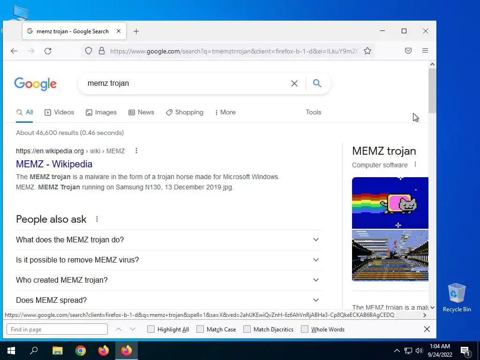Click the en.wikipedia.org breadcrumb URL
This screenshot has height=360, width=480.
coord(50,151)
